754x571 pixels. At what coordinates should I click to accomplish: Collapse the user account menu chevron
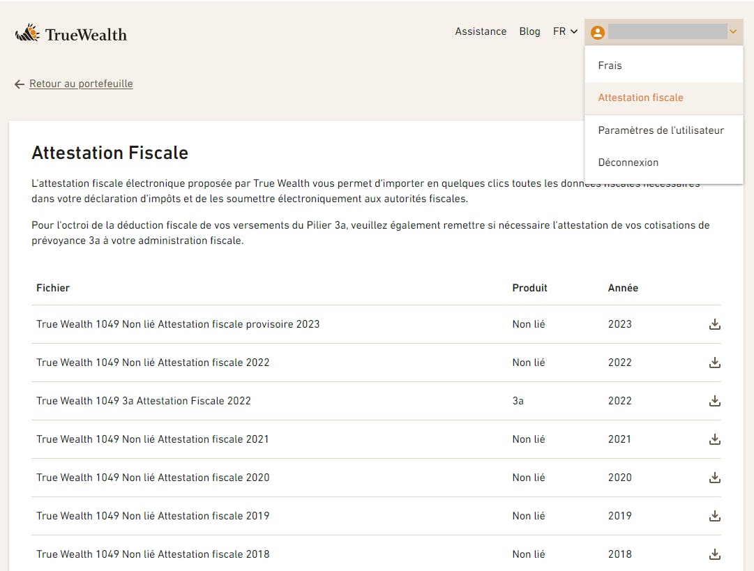click(x=733, y=32)
